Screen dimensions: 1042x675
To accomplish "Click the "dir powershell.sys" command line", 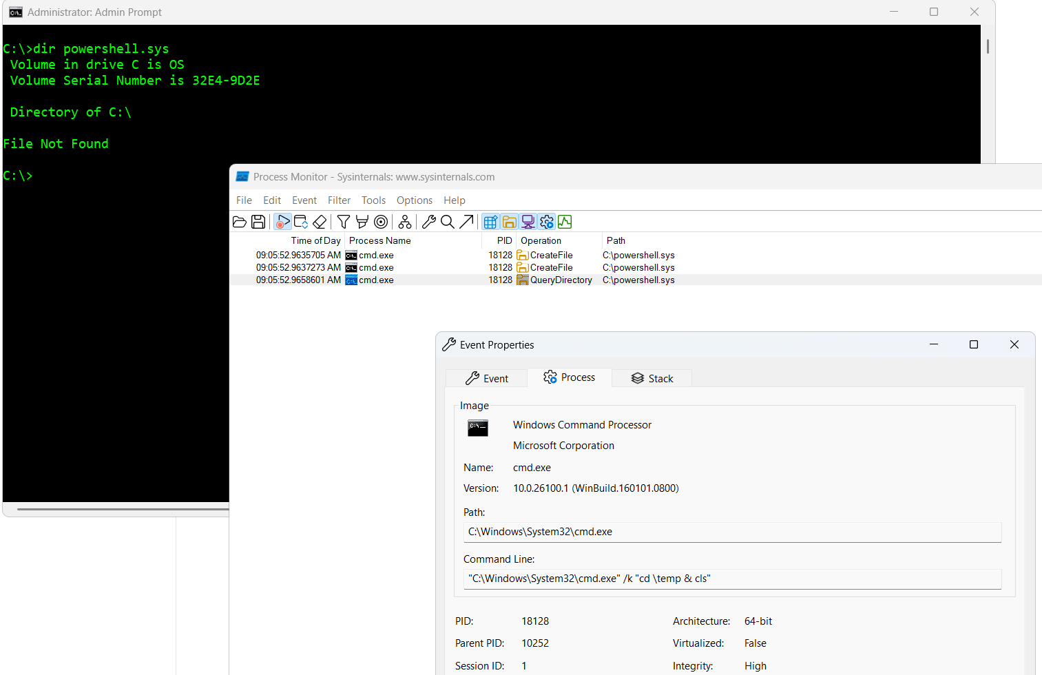I will click(x=101, y=49).
